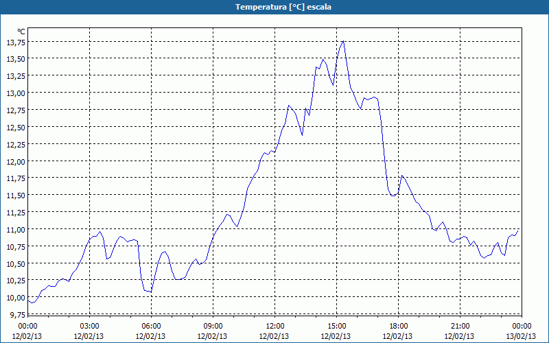Click the 12,50 y-axis value

point(16,128)
